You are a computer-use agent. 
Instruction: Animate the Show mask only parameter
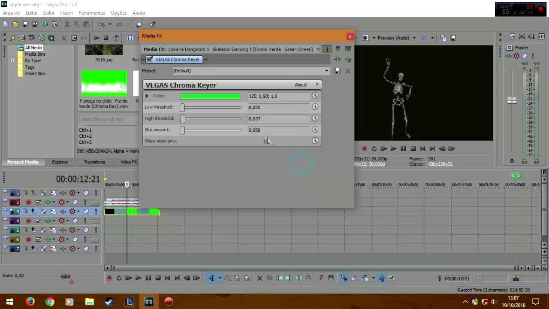tap(315, 141)
